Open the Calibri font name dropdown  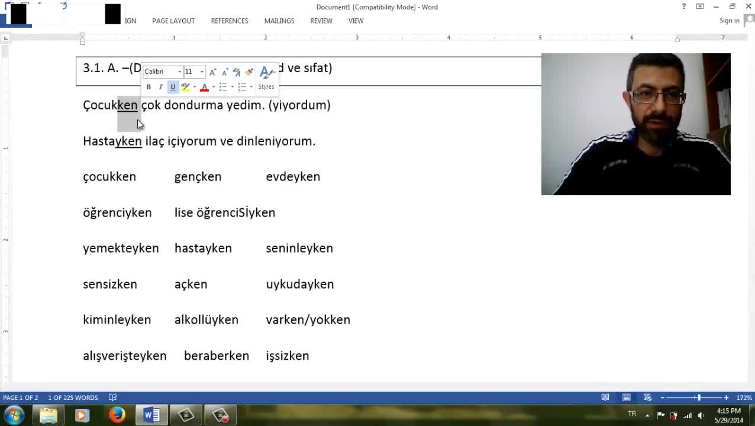click(x=179, y=72)
